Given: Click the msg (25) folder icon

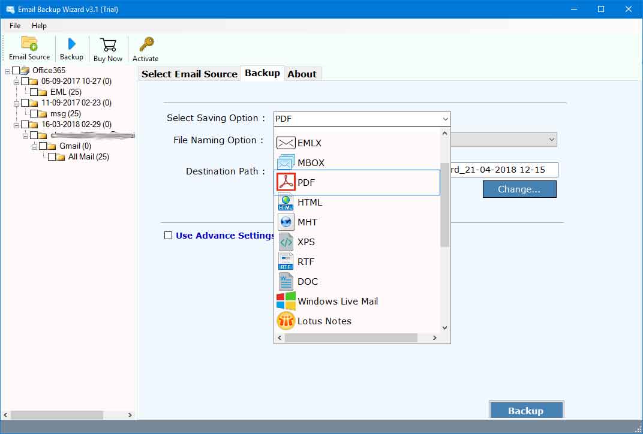Looking at the screenshot, I should click(42, 114).
